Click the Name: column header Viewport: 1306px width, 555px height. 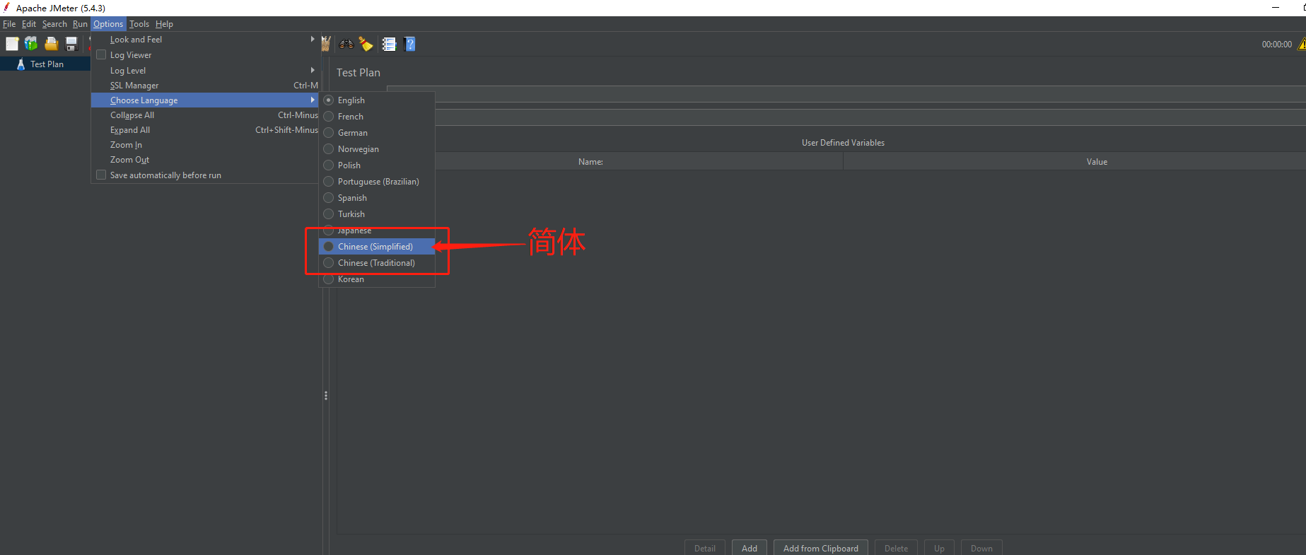(x=590, y=161)
